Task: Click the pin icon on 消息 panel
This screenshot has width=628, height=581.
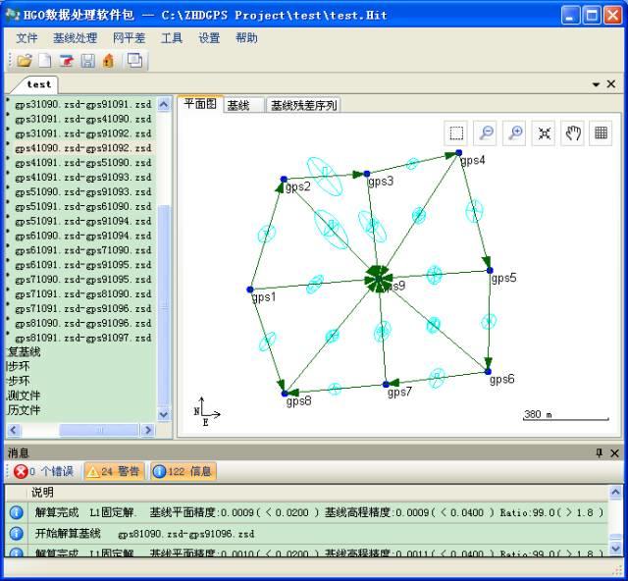Action: (599, 453)
